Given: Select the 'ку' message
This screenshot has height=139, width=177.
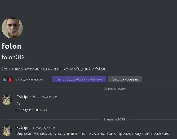Looking at the screenshot, I should (x=18, y=103).
